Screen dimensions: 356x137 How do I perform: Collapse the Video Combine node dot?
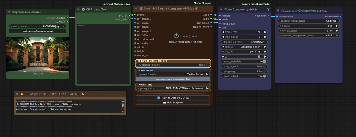pos(221,9)
